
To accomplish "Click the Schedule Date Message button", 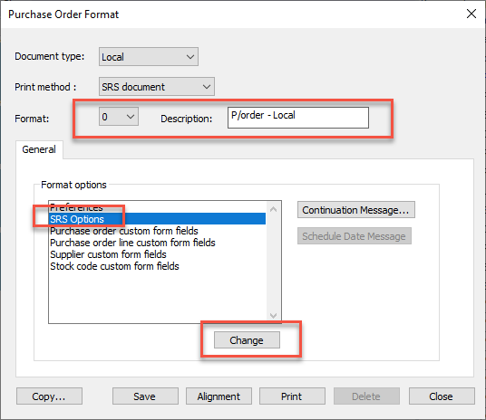I will coord(355,236).
